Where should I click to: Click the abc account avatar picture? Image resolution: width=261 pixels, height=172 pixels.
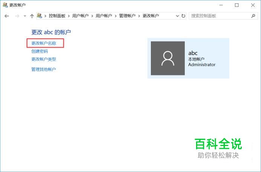168,58
